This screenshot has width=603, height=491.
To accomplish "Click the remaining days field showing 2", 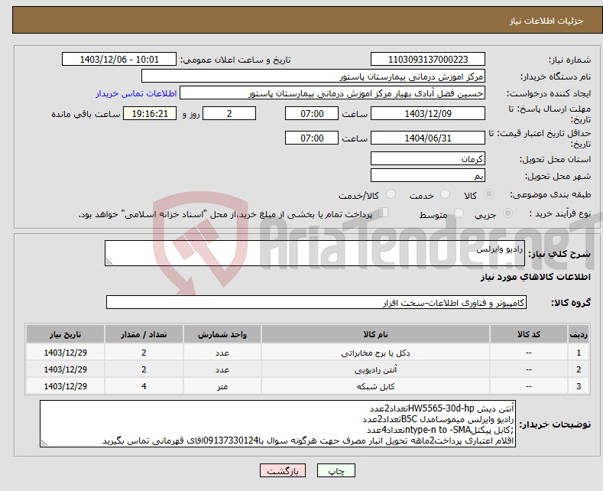I will 229,113.
